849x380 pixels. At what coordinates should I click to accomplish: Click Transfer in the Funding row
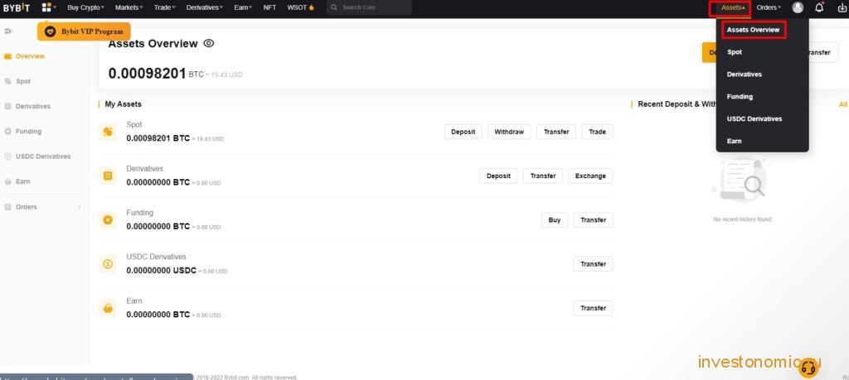593,220
